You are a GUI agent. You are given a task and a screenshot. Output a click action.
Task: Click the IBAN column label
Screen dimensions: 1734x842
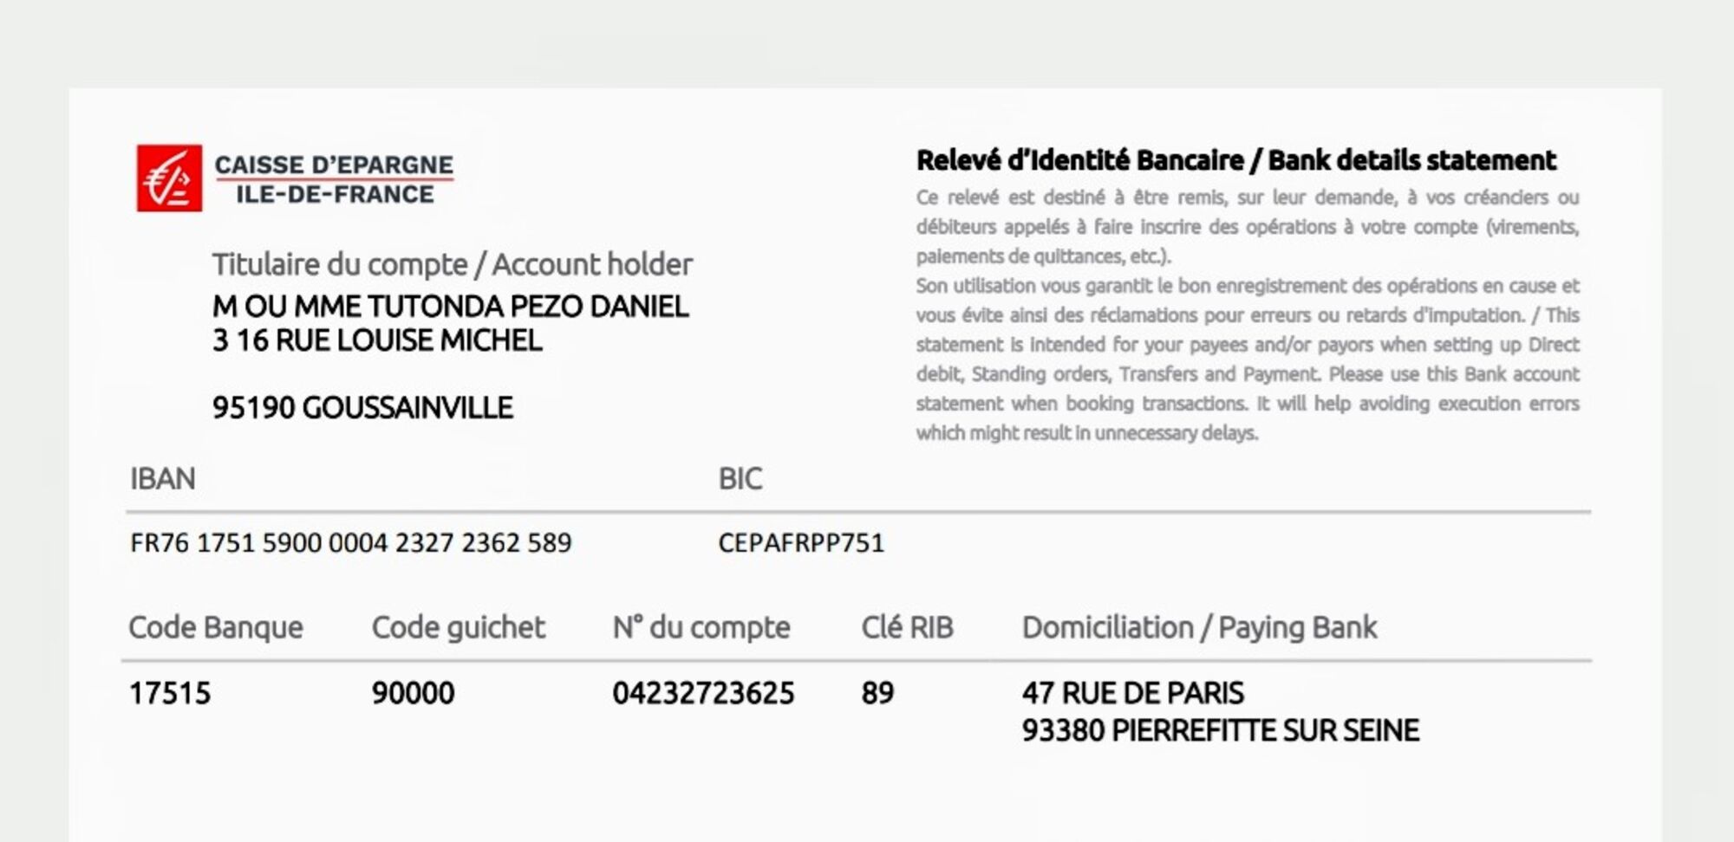pyautogui.click(x=162, y=478)
